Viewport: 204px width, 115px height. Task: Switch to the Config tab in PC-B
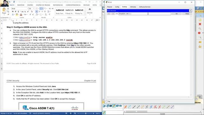(117, 7)
